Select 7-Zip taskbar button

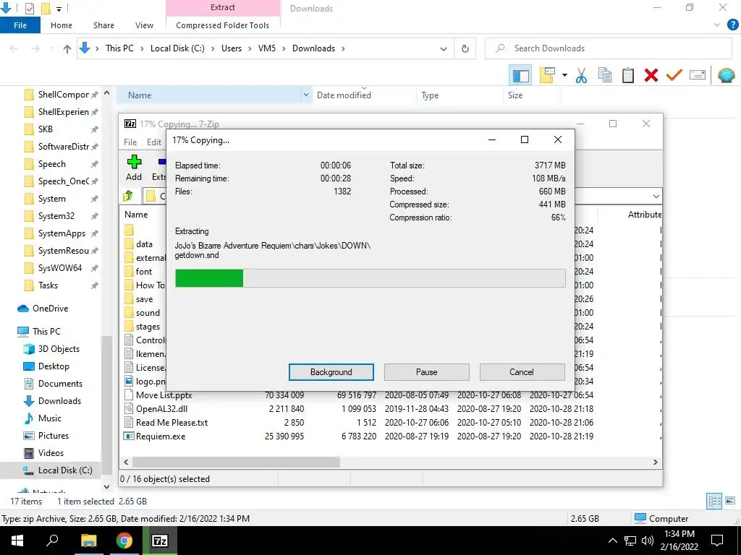tap(160, 541)
